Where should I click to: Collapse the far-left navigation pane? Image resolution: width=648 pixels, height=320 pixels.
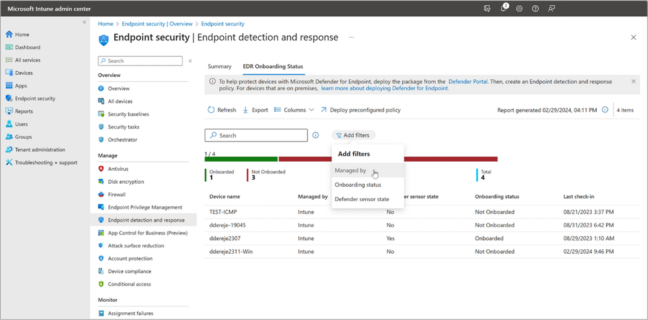(x=84, y=22)
